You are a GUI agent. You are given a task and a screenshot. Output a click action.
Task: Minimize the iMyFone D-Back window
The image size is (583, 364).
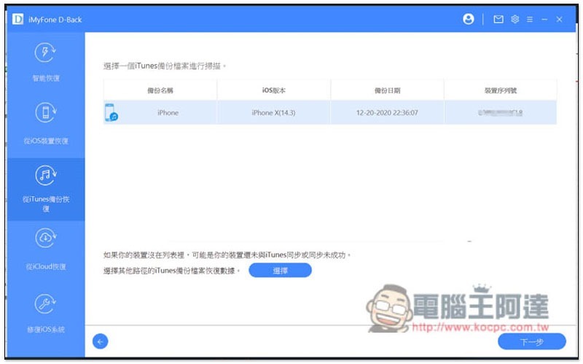pos(544,20)
